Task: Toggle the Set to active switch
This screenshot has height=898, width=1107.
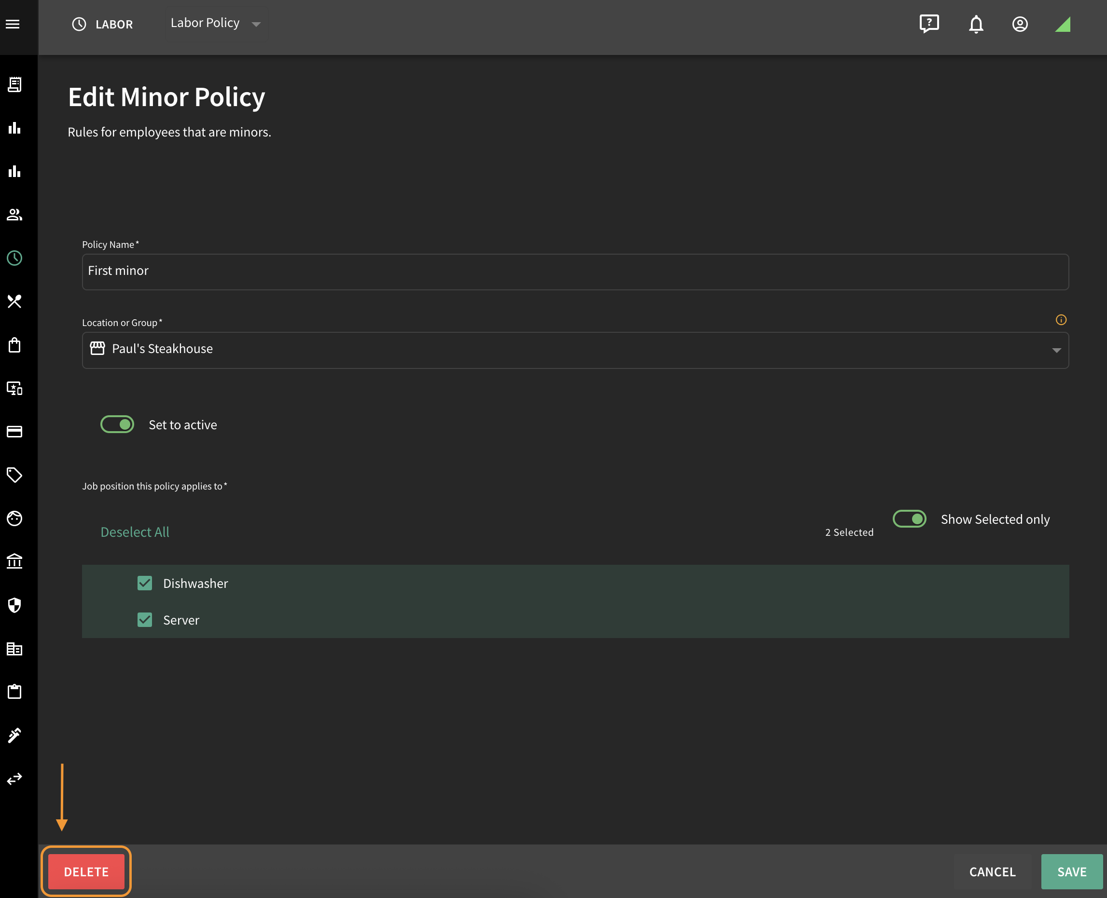Action: [x=117, y=424]
